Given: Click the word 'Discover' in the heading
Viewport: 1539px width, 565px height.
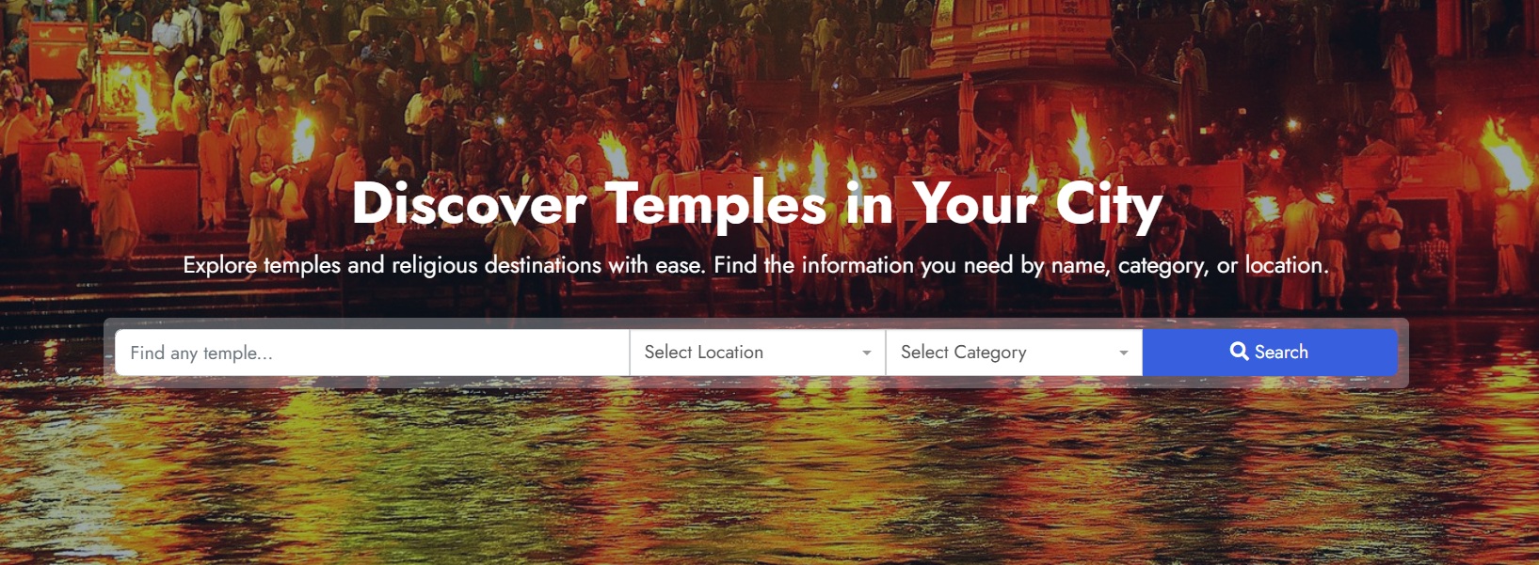Looking at the screenshot, I should click(469, 202).
